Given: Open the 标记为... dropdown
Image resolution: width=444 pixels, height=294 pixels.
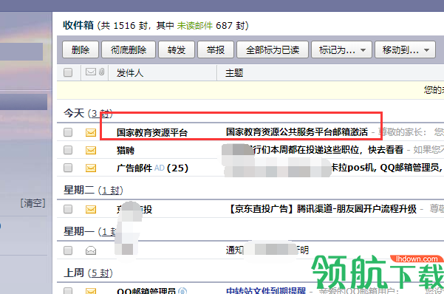Looking at the screenshot, I should point(341,49).
